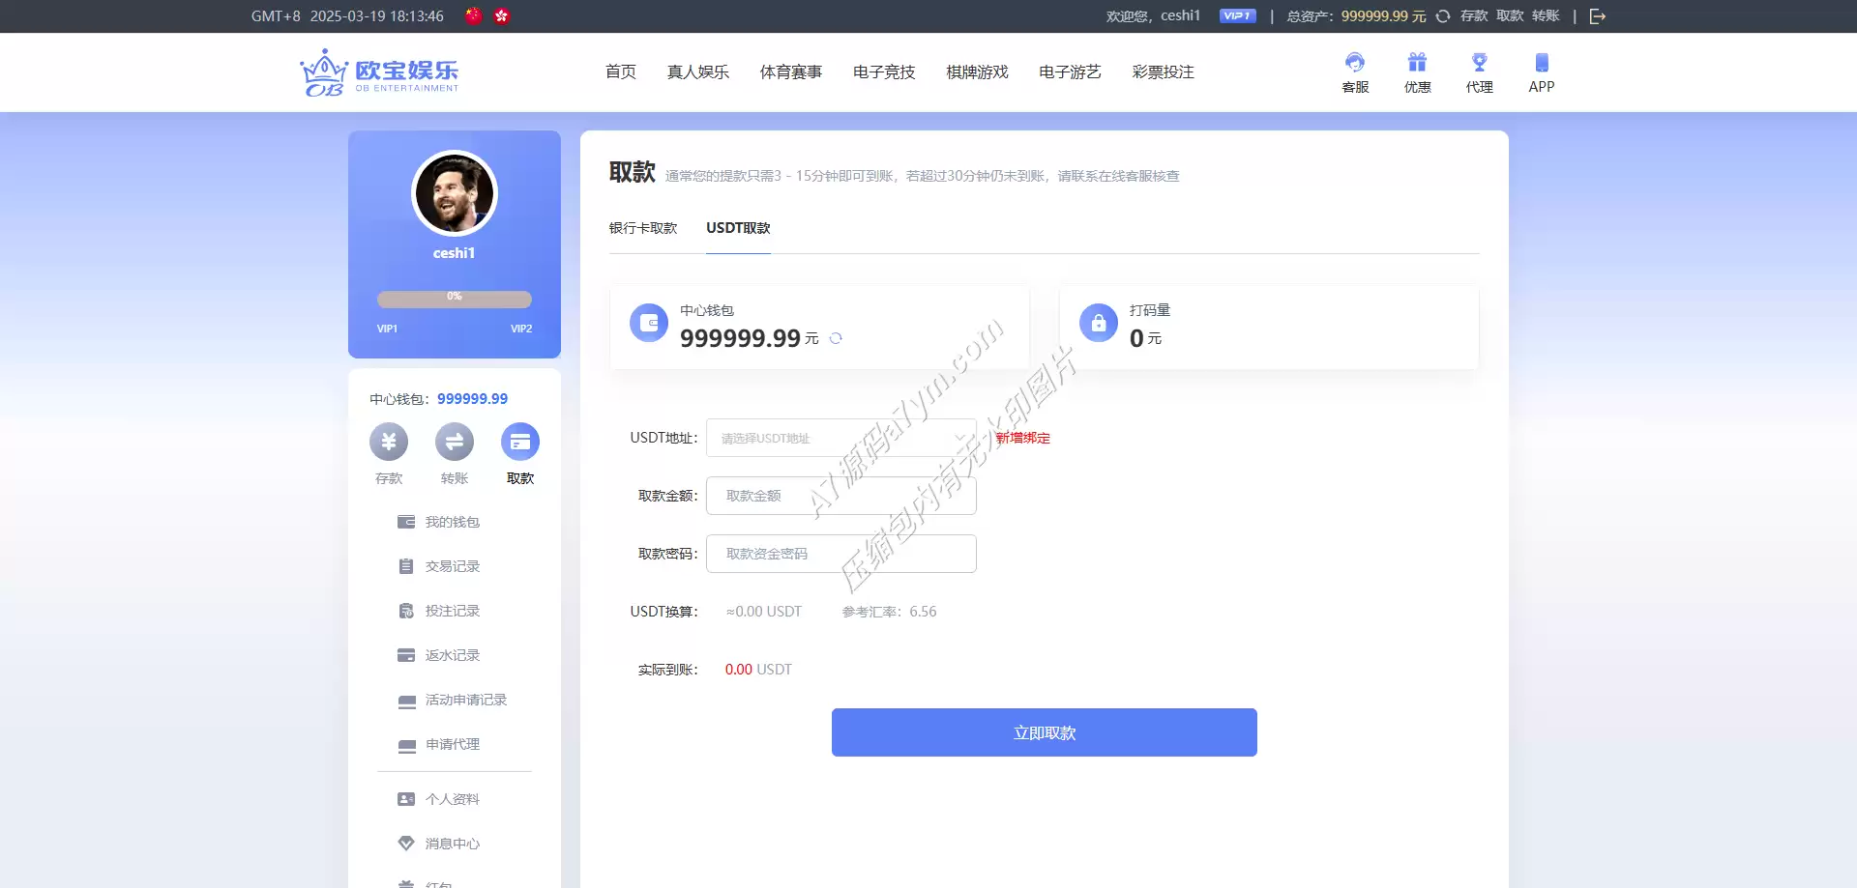This screenshot has width=1857, height=888.
Task: Open the 请选择USDT地址 dropdown
Action: tap(841, 438)
